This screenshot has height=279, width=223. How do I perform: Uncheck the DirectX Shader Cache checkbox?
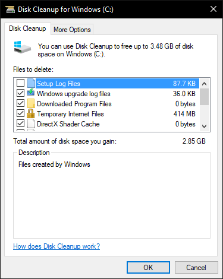(x=20, y=123)
